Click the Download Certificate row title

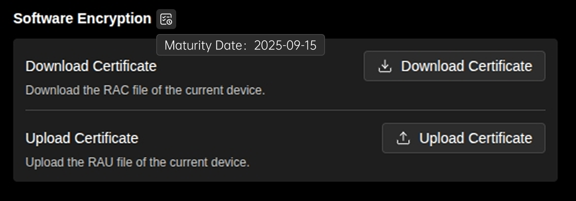pos(91,66)
